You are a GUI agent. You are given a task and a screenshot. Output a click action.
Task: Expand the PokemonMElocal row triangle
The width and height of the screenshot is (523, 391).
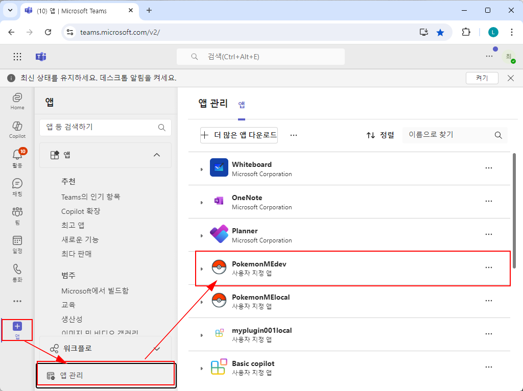pyautogui.click(x=201, y=302)
